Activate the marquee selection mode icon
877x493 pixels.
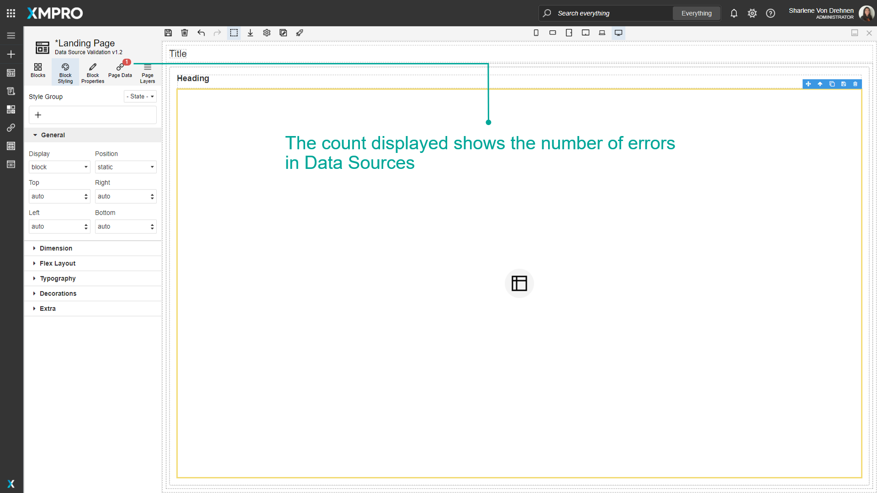click(x=234, y=33)
